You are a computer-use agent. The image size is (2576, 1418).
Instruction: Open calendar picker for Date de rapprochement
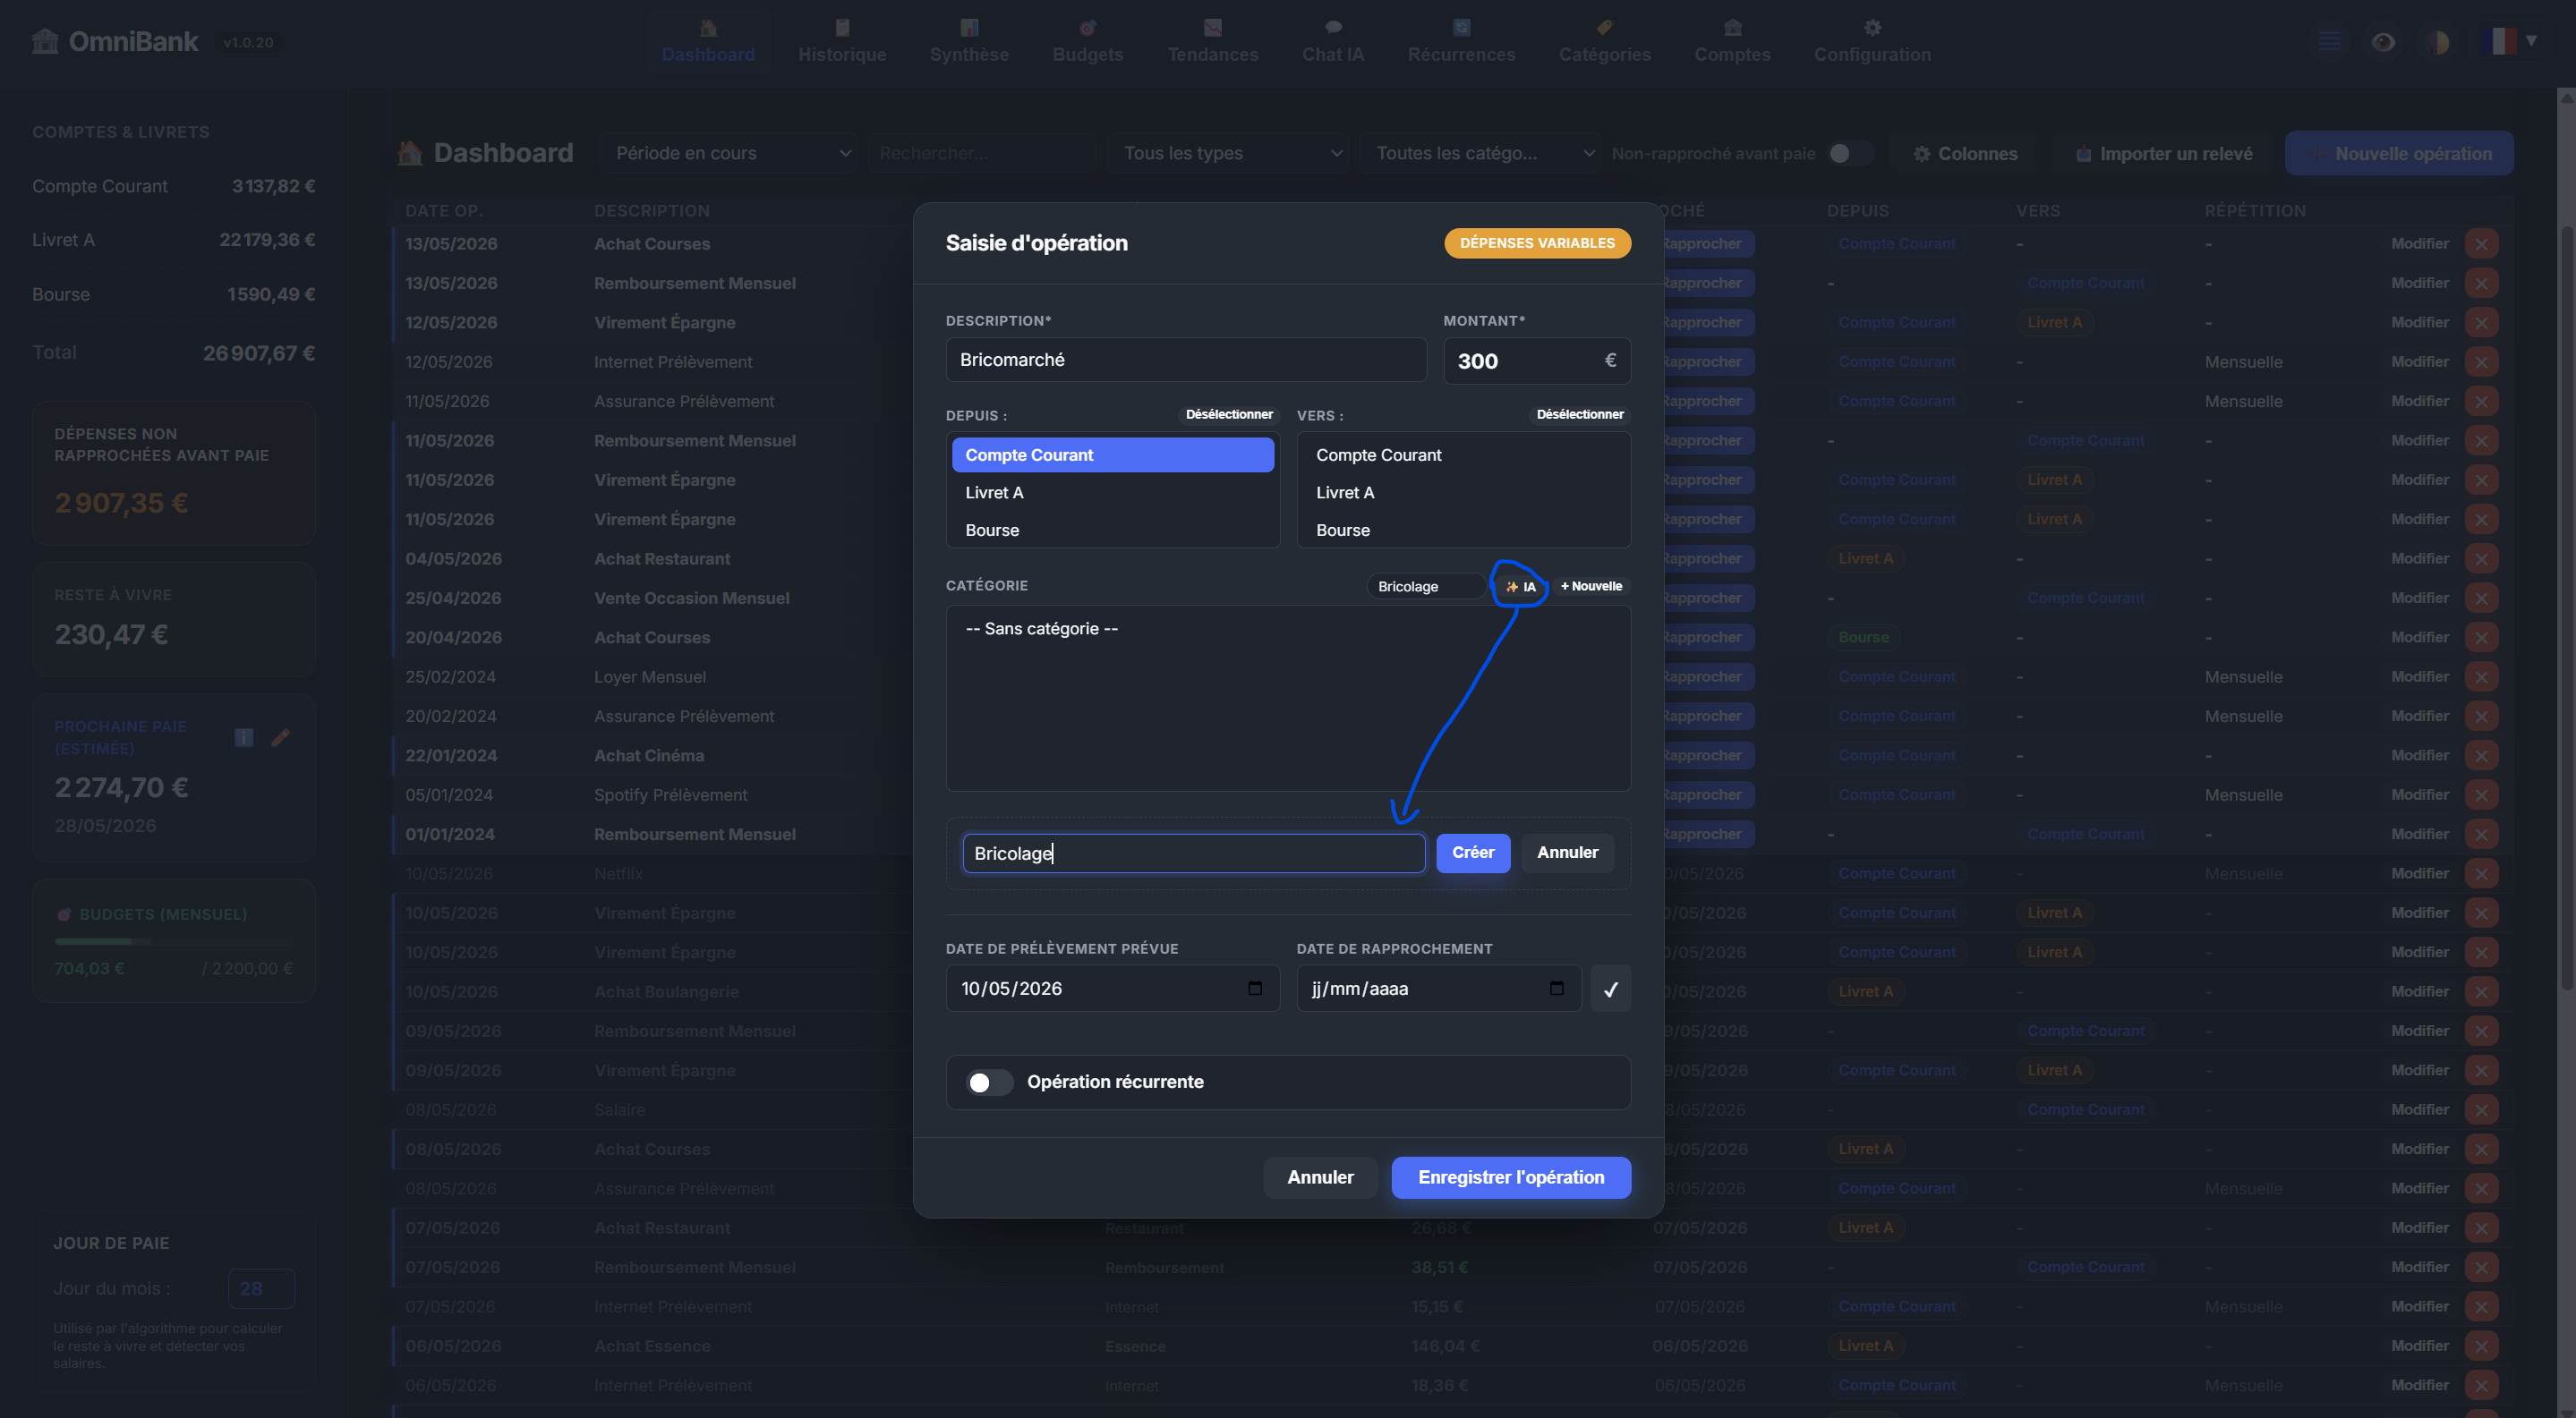click(x=1556, y=989)
